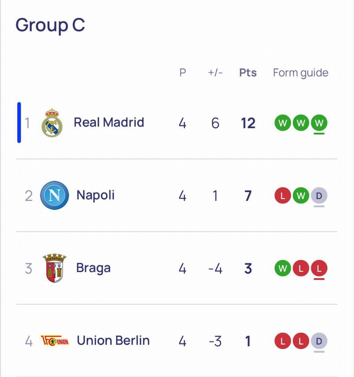
Task: Click Napoli's red loss form badge
Action: (x=283, y=196)
